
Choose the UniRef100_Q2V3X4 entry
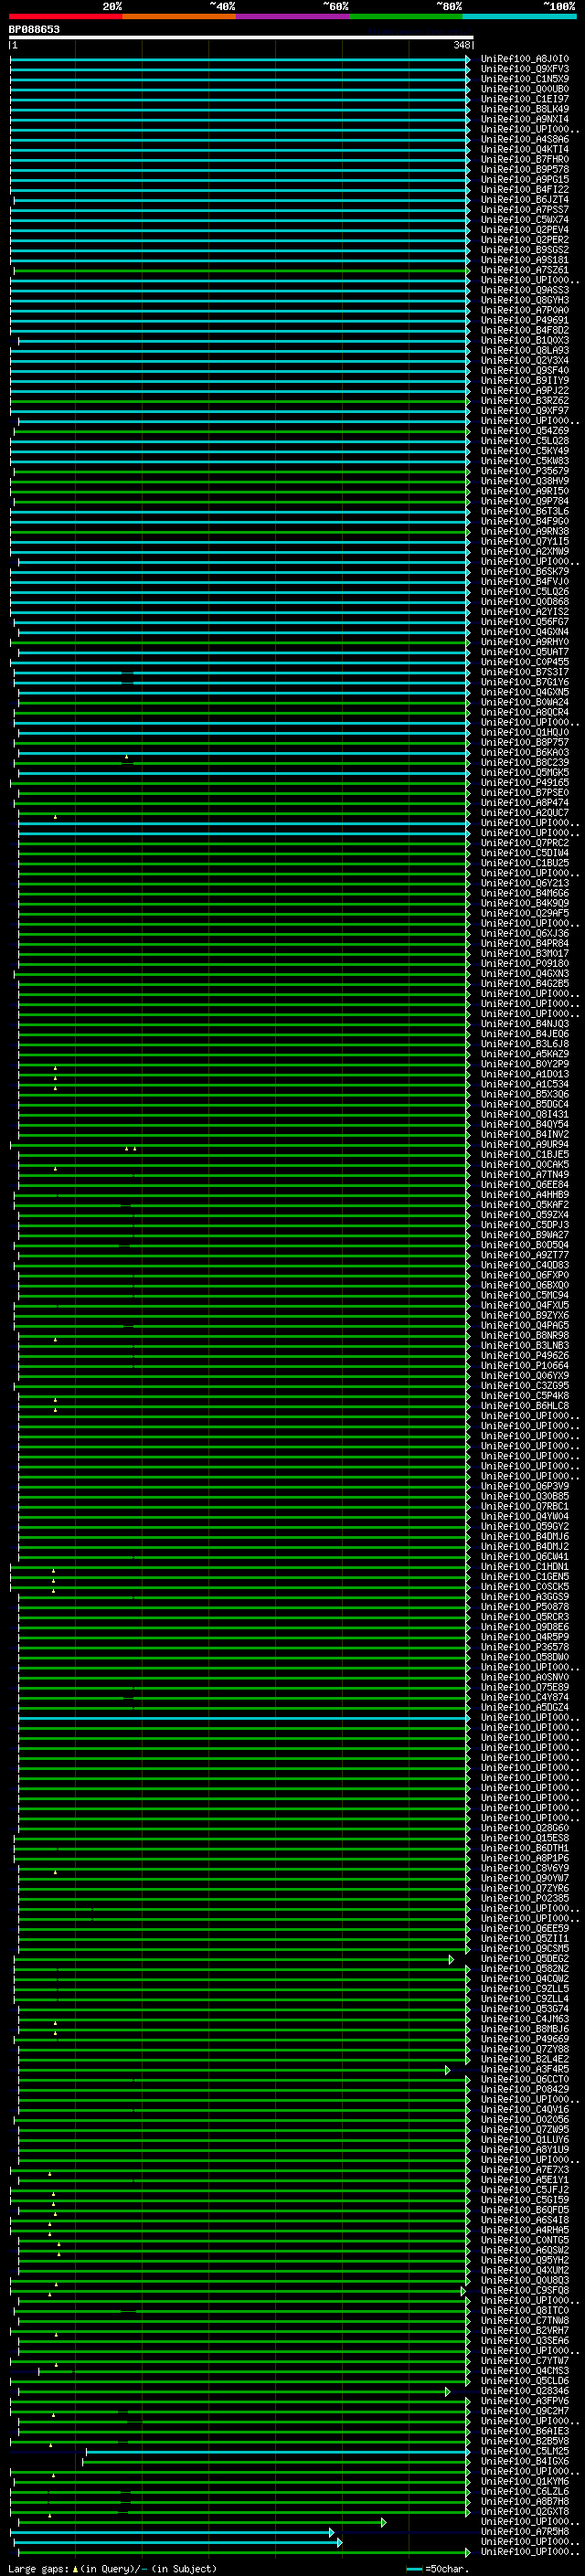click(525, 360)
